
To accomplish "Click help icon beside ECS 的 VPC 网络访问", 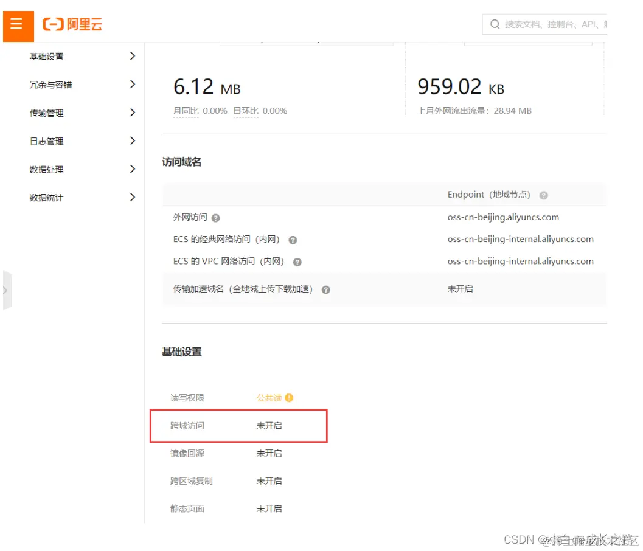I will (x=297, y=262).
